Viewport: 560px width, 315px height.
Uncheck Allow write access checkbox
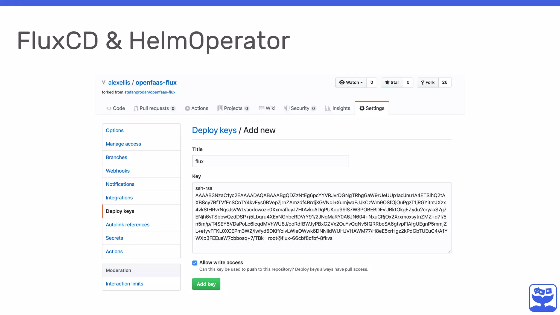click(x=195, y=263)
